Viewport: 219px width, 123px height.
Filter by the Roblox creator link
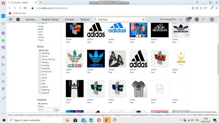(x=41, y=106)
